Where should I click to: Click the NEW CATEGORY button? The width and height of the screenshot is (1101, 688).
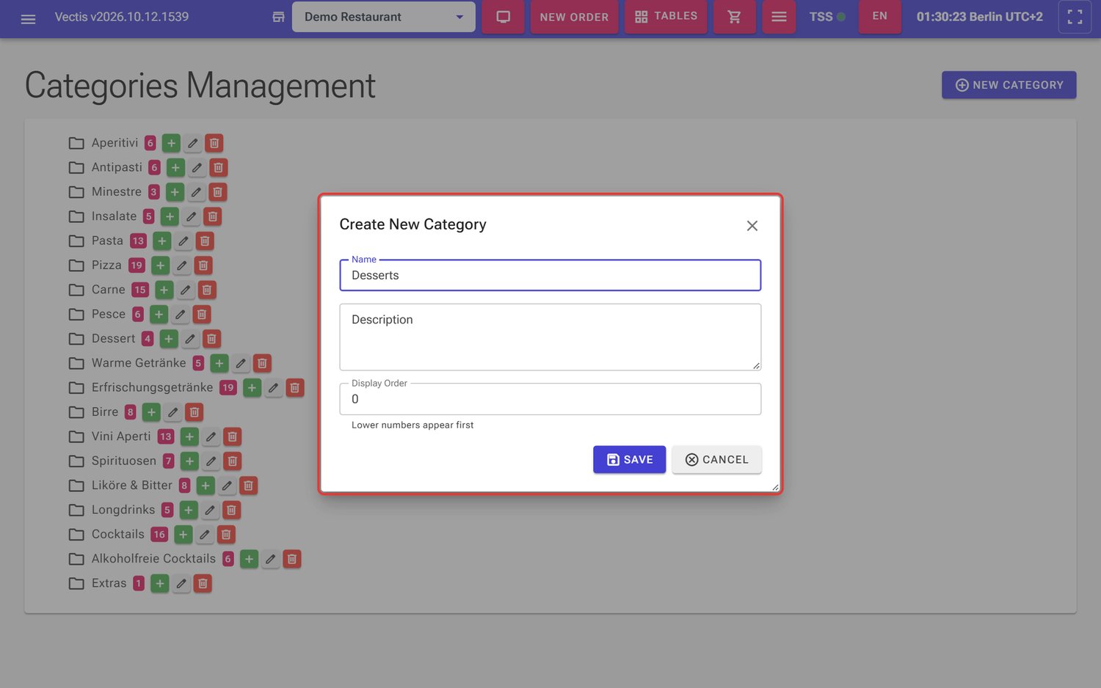[x=1009, y=85]
